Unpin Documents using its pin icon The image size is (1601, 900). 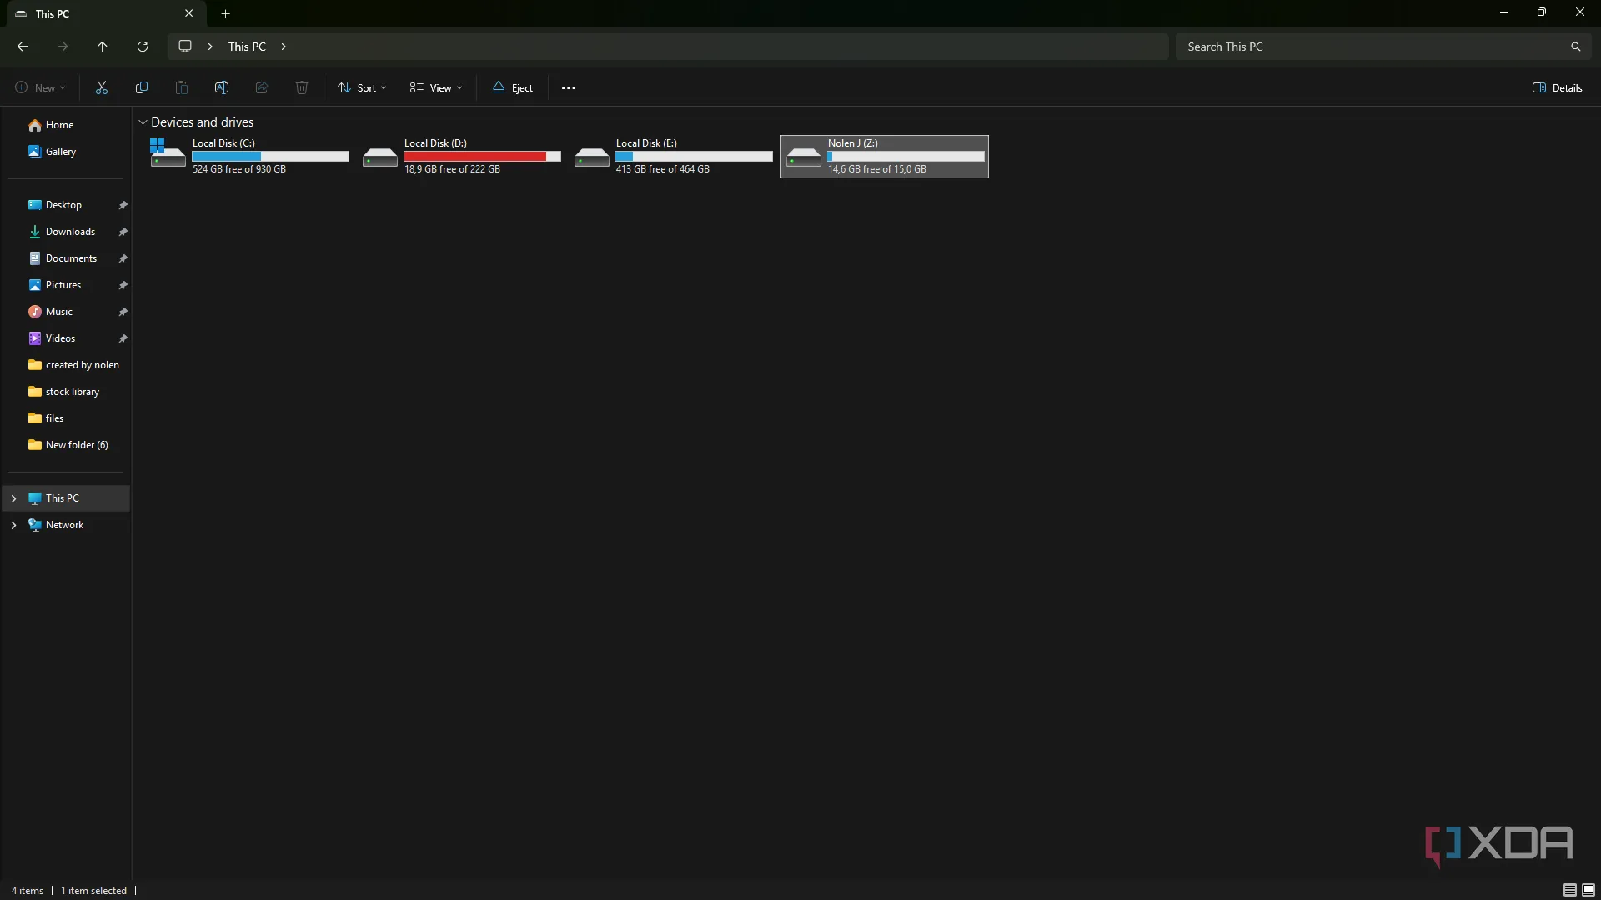pyautogui.click(x=123, y=258)
